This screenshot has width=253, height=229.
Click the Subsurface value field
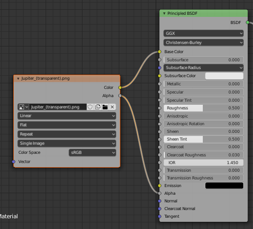(x=203, y=60)
